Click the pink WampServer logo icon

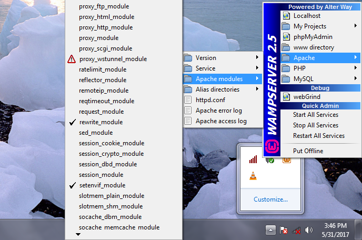point(272,147)
